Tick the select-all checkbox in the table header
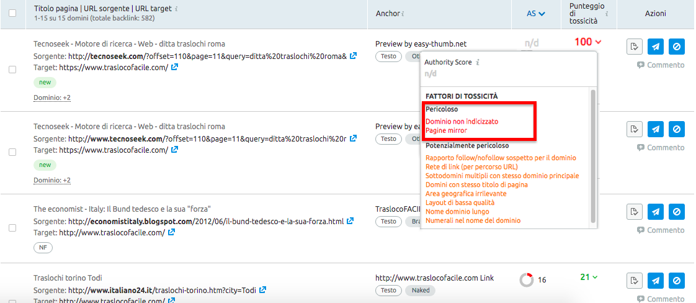 12,13
